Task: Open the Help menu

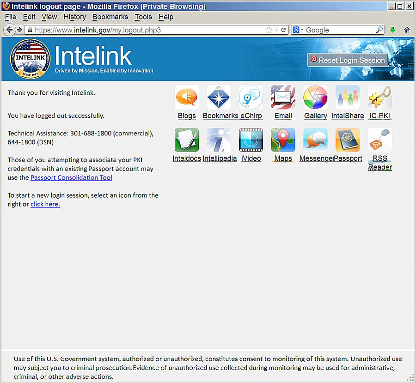Action: 166,17
